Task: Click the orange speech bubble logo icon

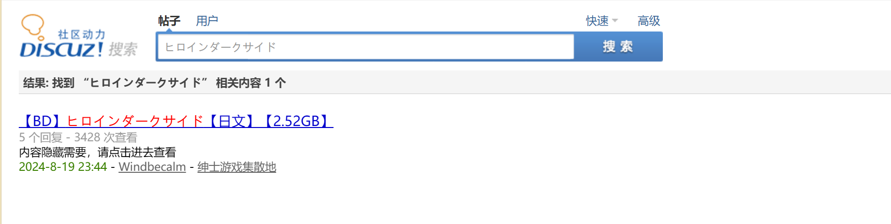Action: pos(33,26)
